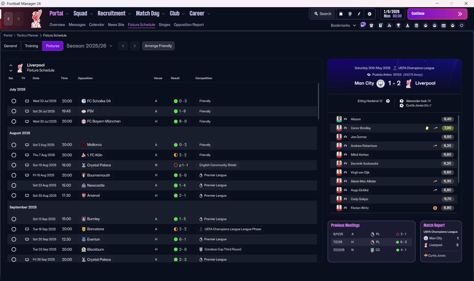The height and width of the screenshot is (281, 474).
Task: Click the Continue button
Action: pos(437,14)
